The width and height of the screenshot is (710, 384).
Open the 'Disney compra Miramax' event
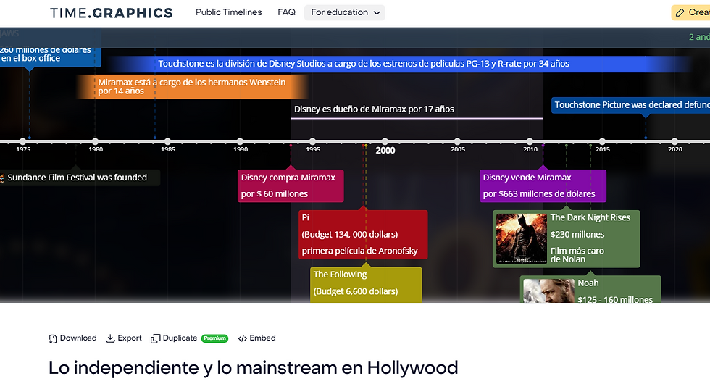click(291, 185)
